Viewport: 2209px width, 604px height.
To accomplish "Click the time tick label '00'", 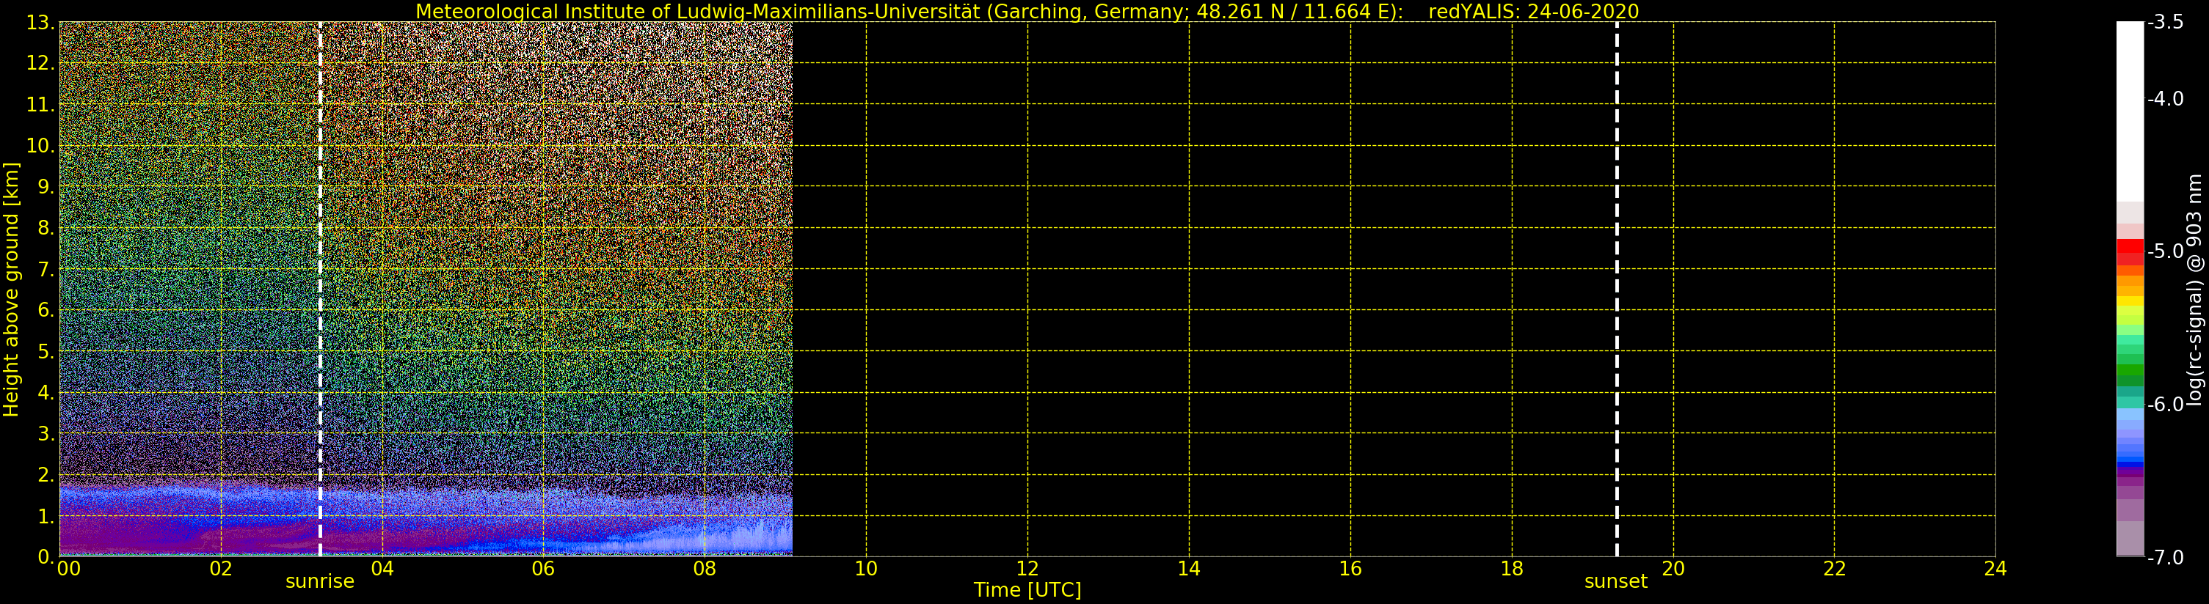I will [x=68, y=569].
